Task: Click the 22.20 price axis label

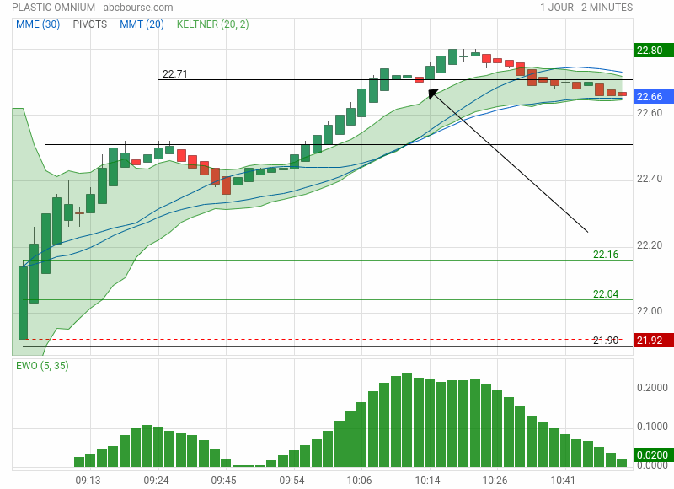Action: coord(650,245)
